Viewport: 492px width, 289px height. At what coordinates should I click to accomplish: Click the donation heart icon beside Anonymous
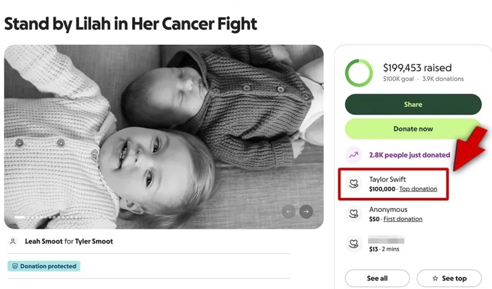tap(354, 215)
